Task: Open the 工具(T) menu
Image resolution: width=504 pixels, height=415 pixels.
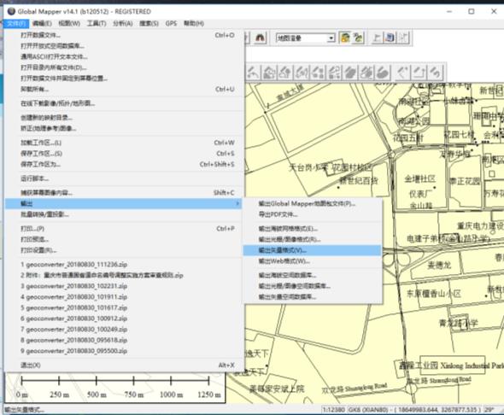Action: point(97,23)
